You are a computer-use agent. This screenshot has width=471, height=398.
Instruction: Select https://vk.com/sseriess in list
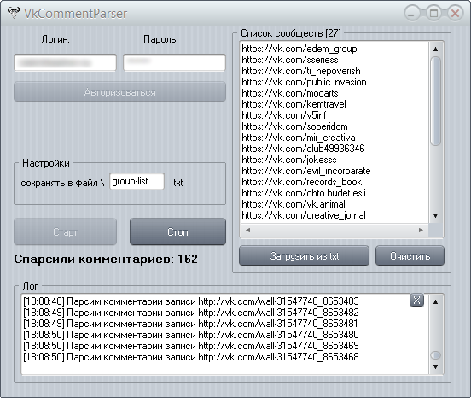(x=290, y=60)
